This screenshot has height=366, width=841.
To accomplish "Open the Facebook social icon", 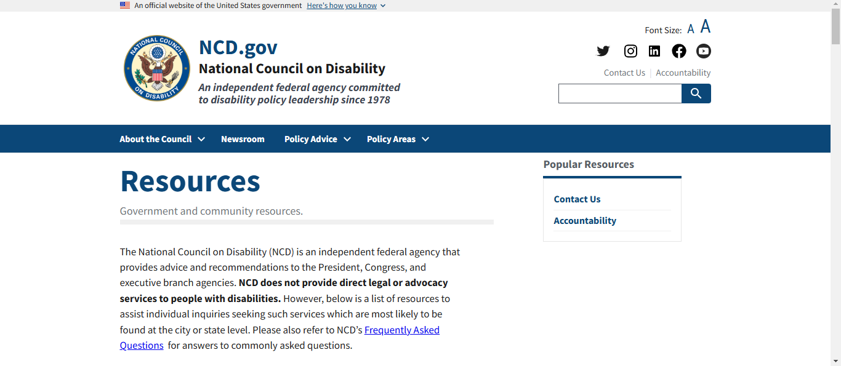I will [x=679, y=51].
